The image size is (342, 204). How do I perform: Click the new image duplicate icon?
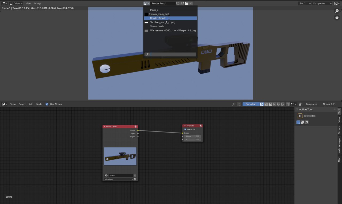(182, 3)
